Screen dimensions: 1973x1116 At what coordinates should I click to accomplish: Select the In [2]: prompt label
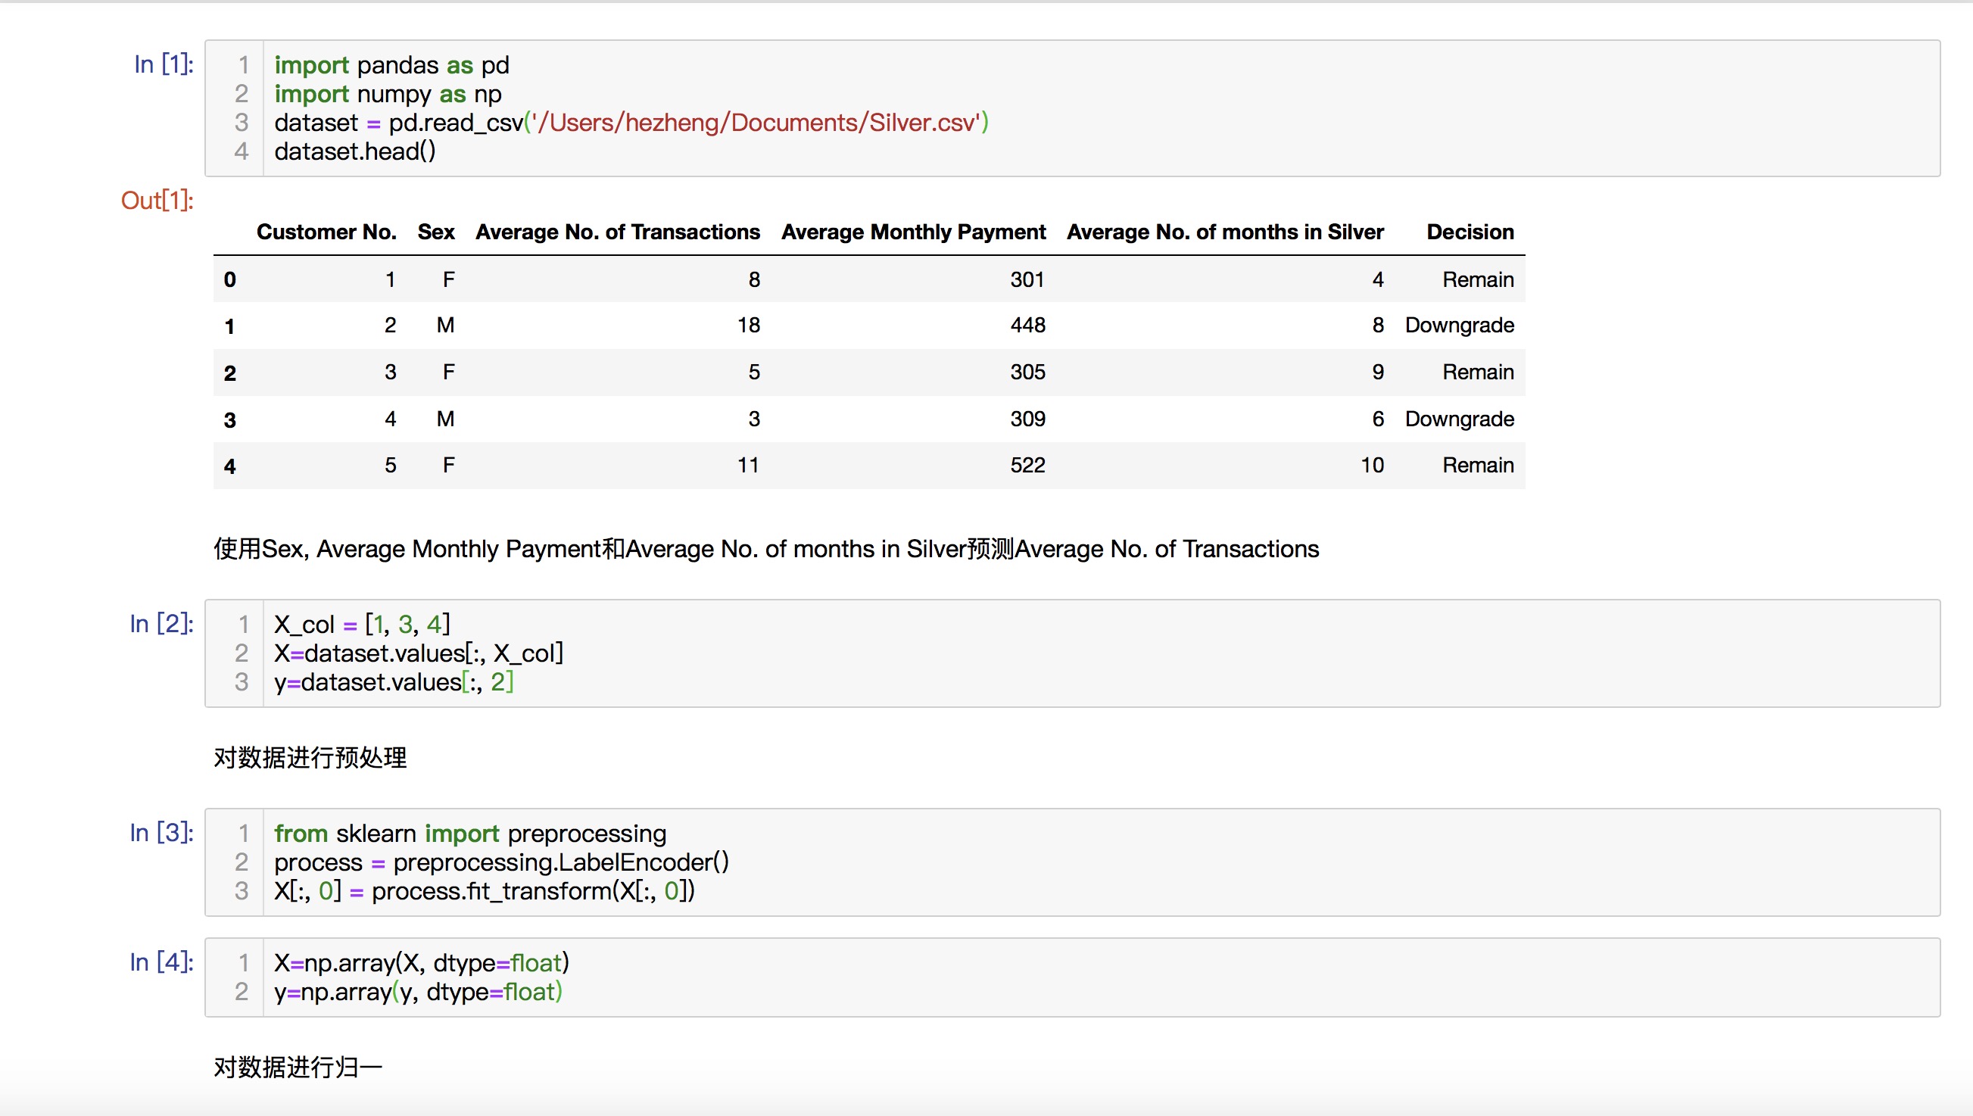[x=161, y=624]
